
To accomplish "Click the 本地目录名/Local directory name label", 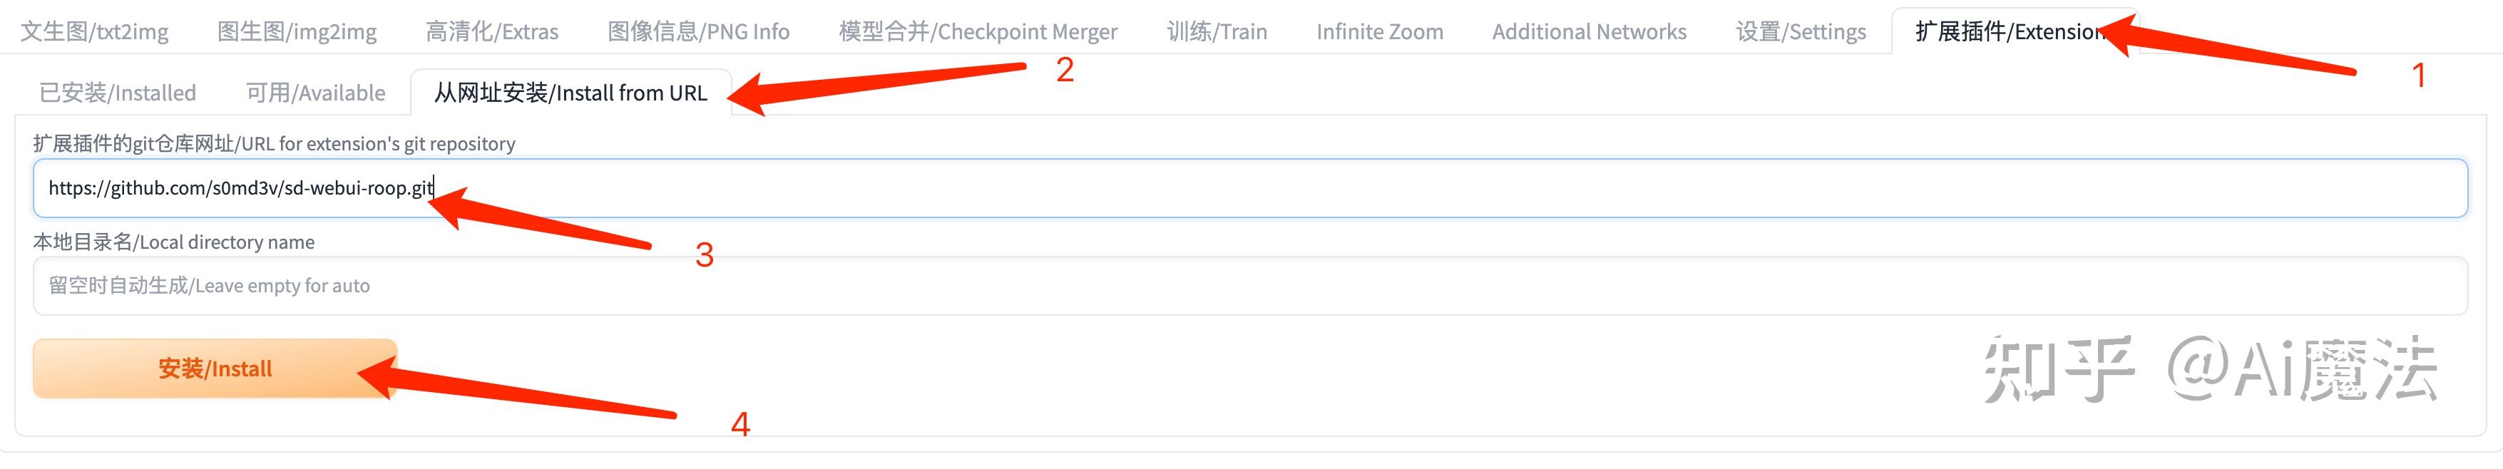I will 174,242.
